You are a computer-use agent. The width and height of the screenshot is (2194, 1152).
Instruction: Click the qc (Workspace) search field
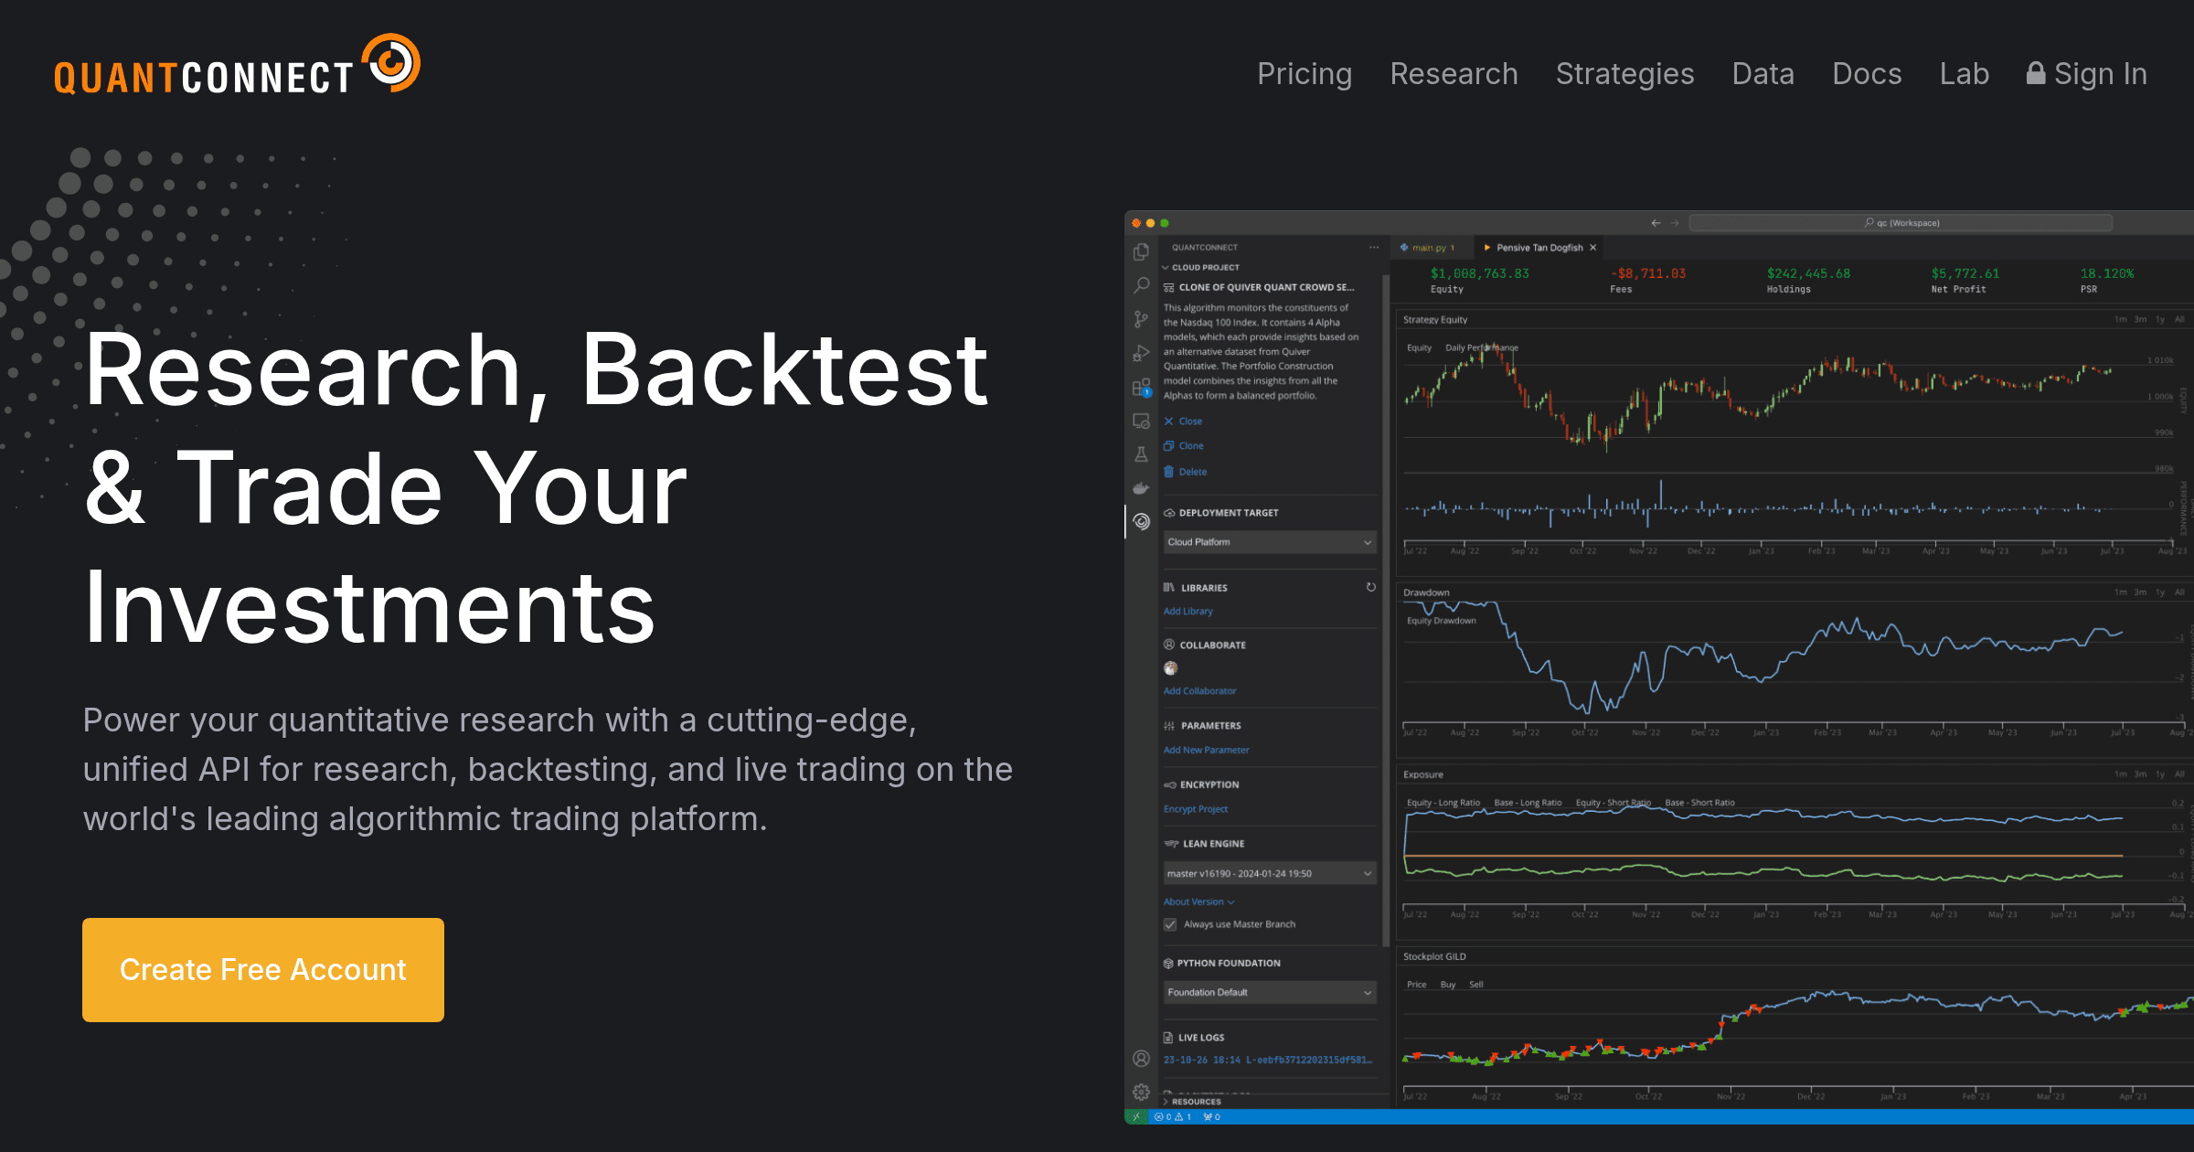pos(1901,223)
